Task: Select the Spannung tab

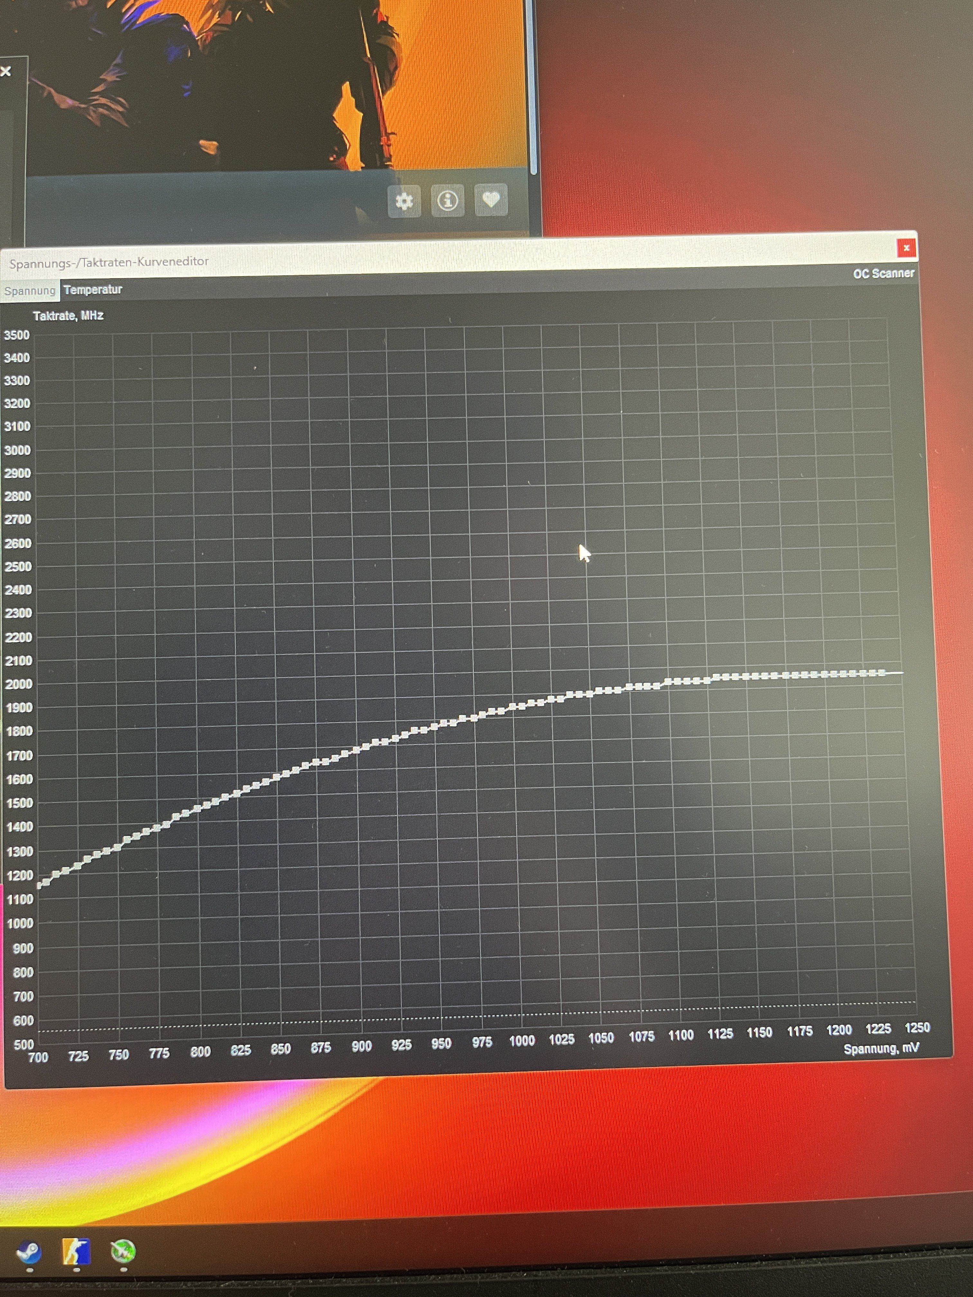Action: point(29,291)
